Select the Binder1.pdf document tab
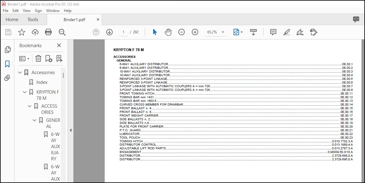 click(74, 20)
